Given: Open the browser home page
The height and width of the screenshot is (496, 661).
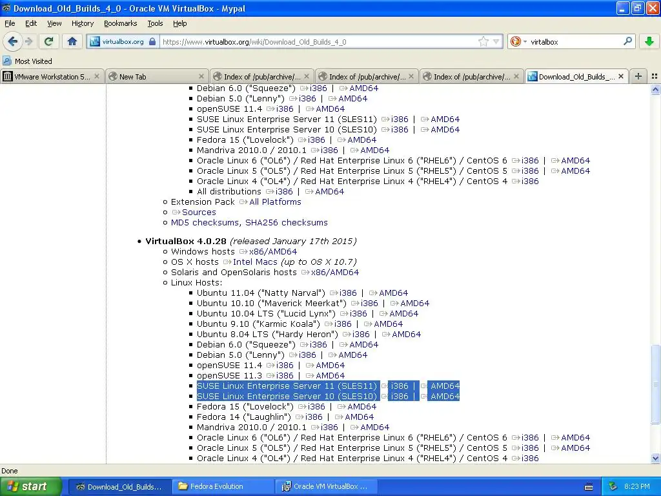Looking at the screenshot, I should point(72,41).
